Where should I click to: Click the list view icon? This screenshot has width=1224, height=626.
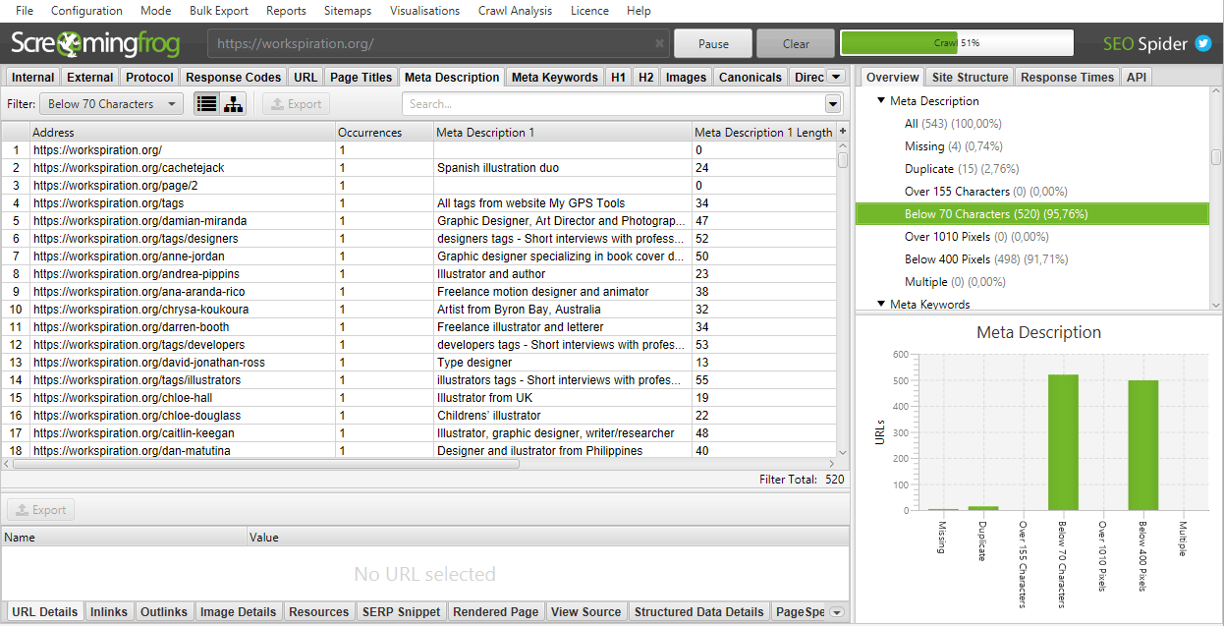[x=206, y=104]
